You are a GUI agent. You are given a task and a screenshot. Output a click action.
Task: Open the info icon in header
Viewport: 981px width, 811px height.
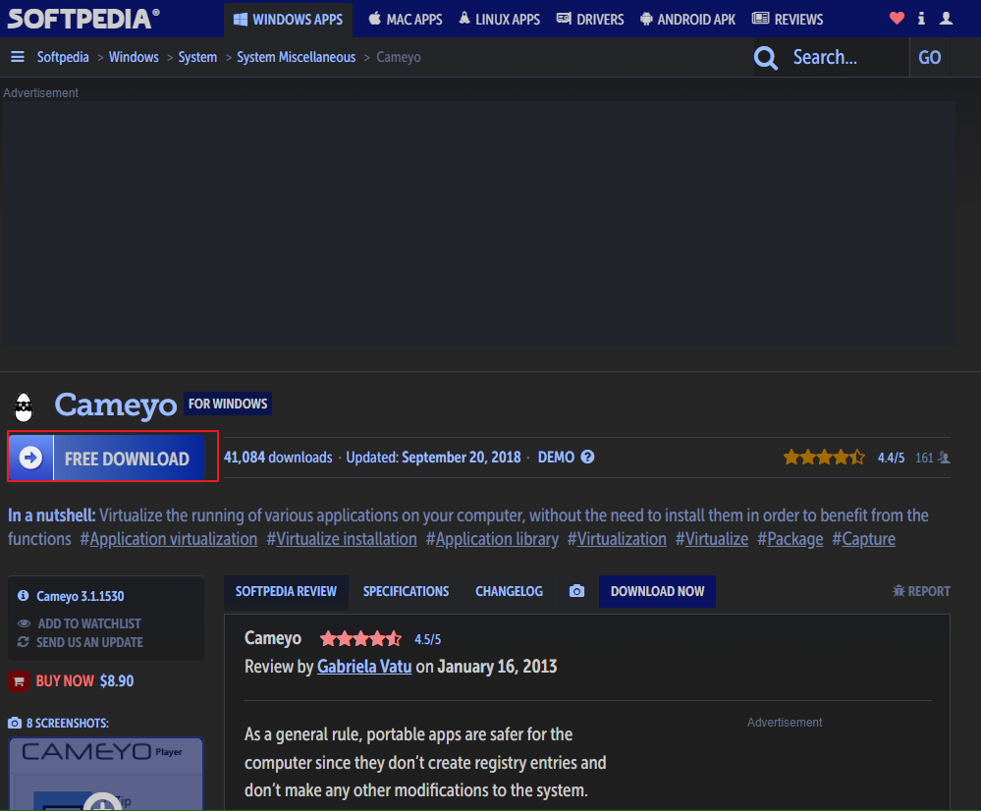[921, 18]
